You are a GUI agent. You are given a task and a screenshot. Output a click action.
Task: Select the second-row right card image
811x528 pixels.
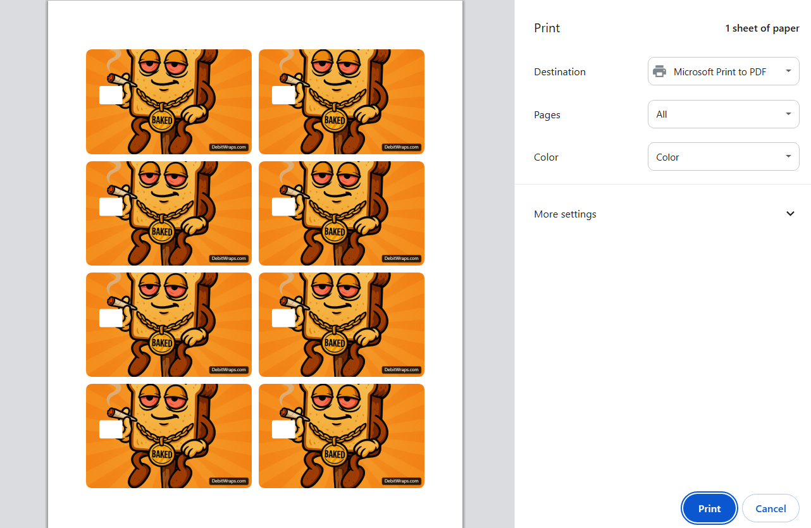click(x=342, y=213)
